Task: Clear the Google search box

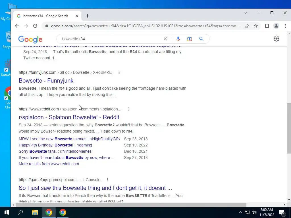Action: pos(165,39)
